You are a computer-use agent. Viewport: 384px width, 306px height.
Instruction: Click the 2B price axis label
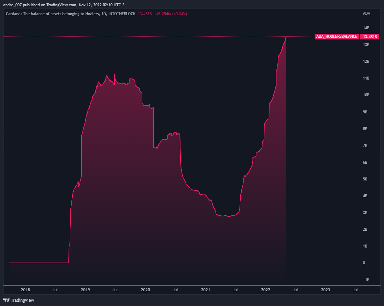365,229
